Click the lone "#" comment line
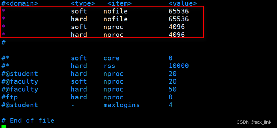277x128 pixels. pyautogui.click(x=4, y=42)
